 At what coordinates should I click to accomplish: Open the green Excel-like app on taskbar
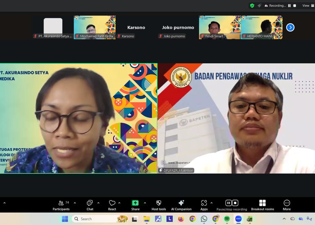[x=250, y=219]
